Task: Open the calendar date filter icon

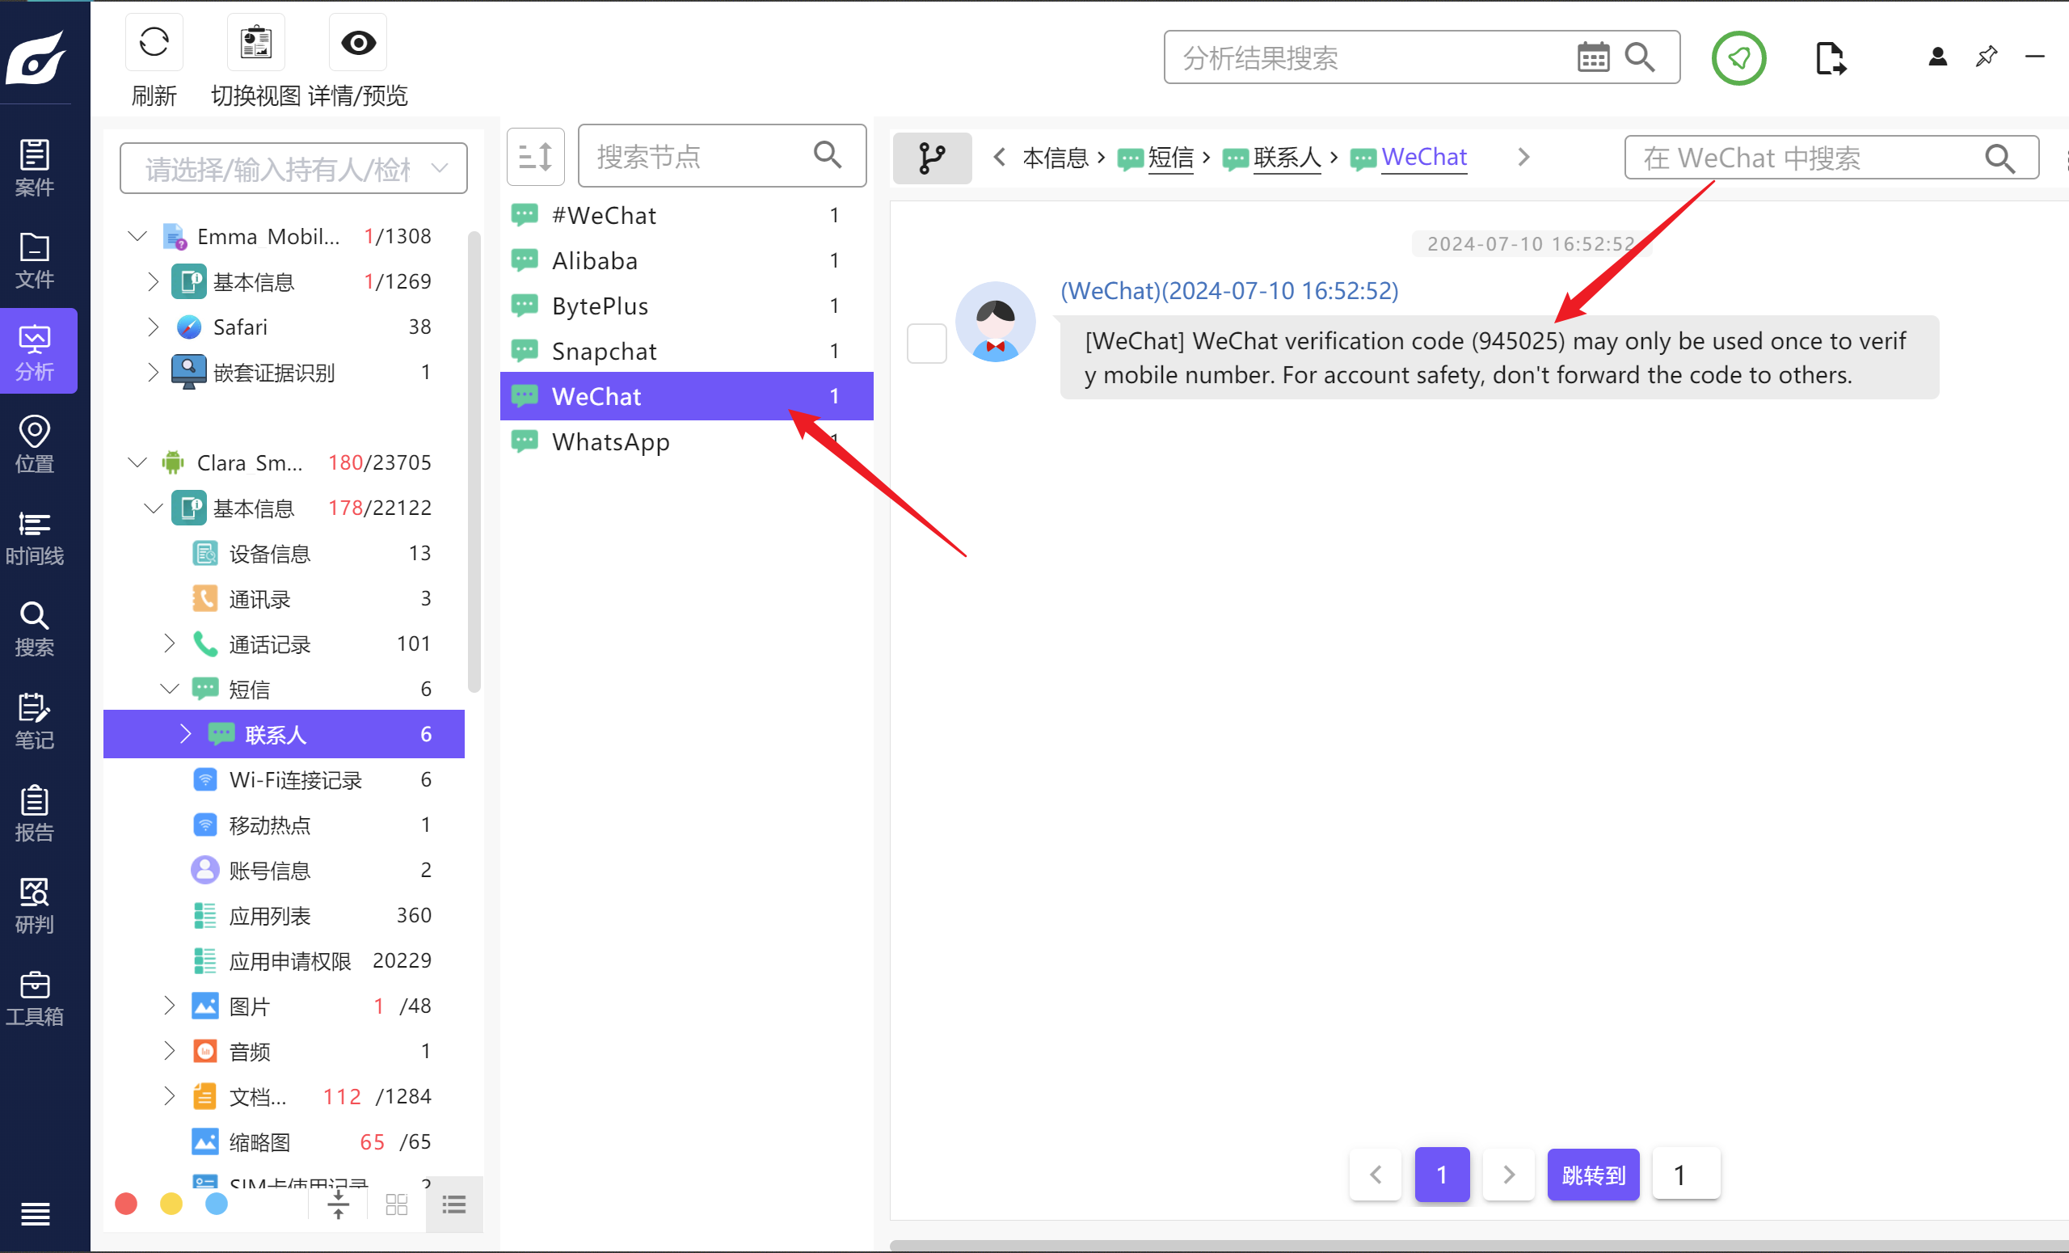Action: [1592, 58]
